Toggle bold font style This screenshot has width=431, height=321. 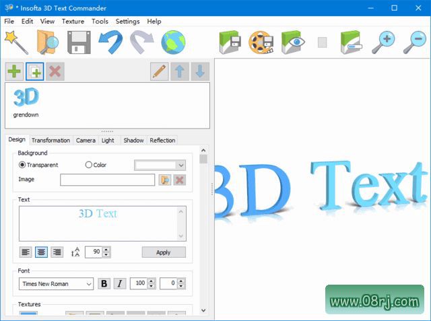(x=104, y=284)
